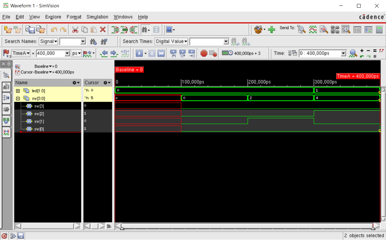Click the zoom magnifier next to Time field
The width and height of the screenshot is (386, 240).
[x=353, y=53]
